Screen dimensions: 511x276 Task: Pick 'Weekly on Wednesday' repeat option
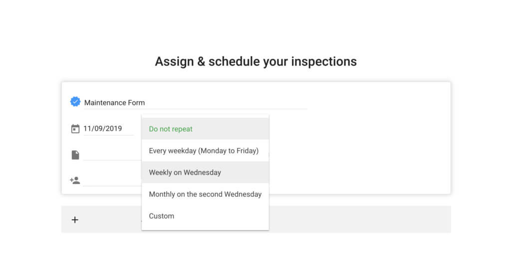pos(185,172)
